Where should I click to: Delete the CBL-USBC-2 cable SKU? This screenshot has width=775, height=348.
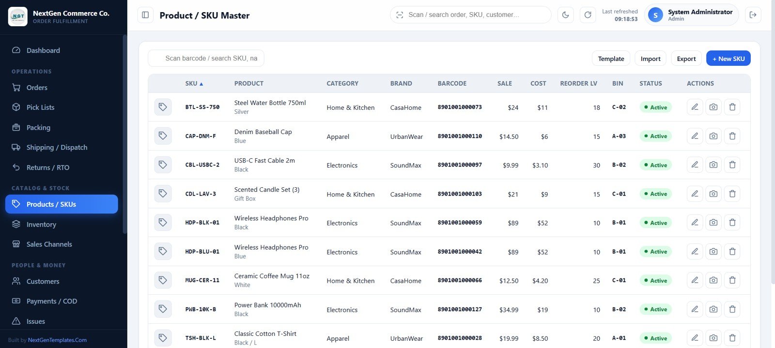[x=732, y=165]
